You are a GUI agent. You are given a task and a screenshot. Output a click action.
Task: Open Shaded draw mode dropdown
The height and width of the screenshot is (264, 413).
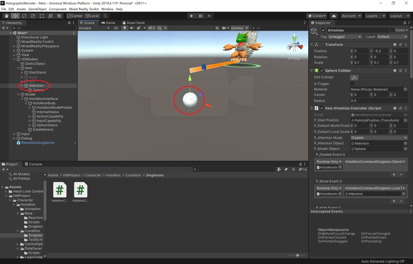click(x=94, y=28)
